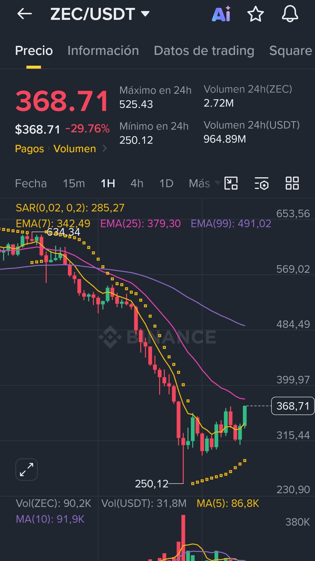
Task: Click the Mínimo en 24h value 250.12
Action: coord(136,140)
